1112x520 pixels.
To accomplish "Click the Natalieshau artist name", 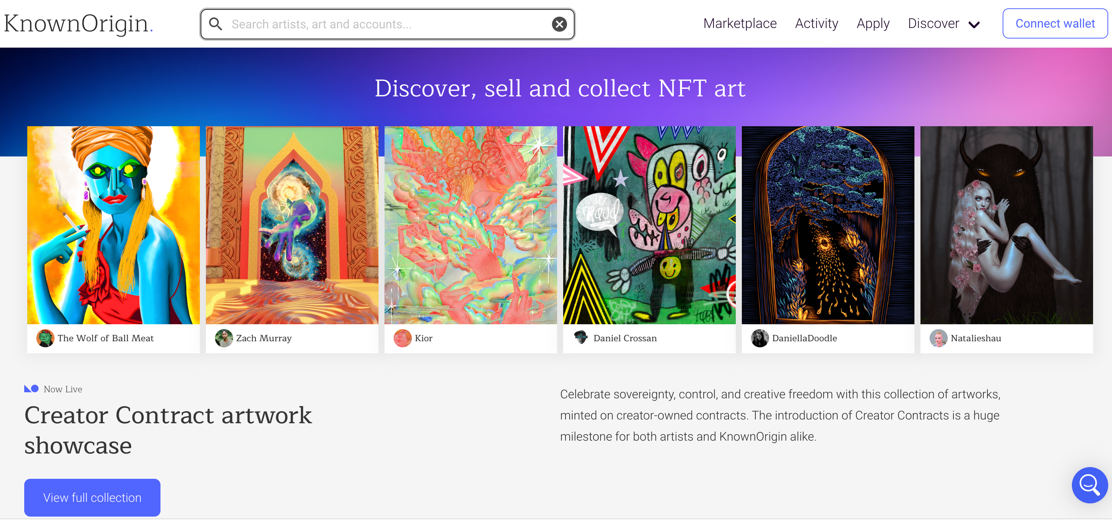I will pos(976,338).
